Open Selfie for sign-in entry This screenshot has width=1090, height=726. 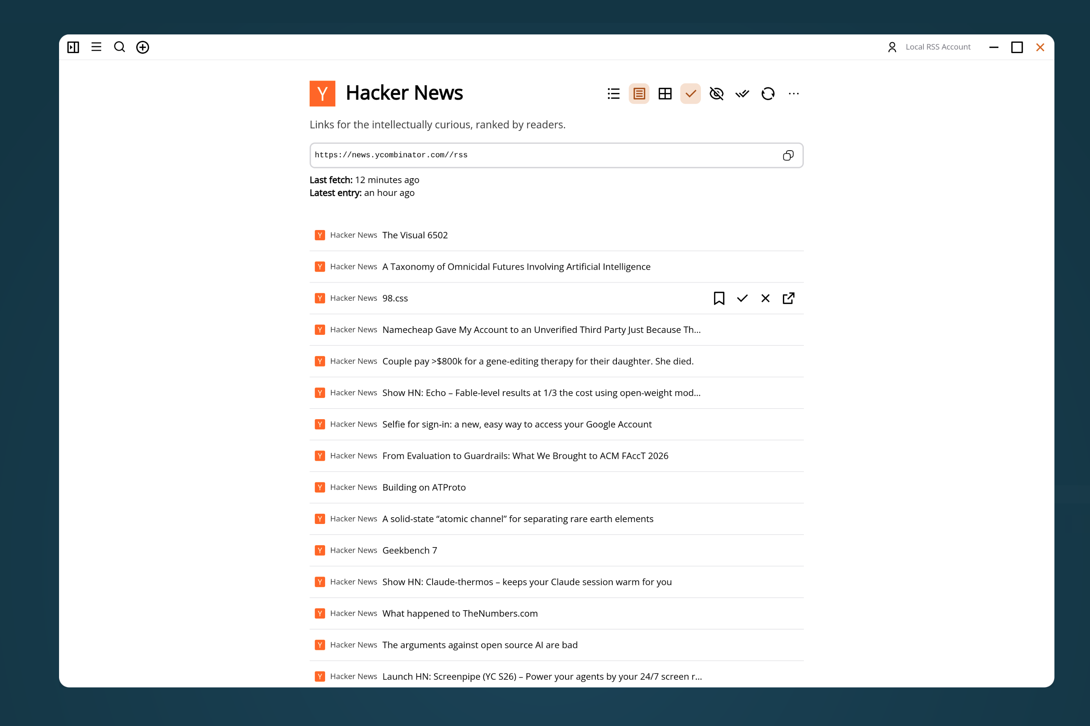tap(556, 424)
